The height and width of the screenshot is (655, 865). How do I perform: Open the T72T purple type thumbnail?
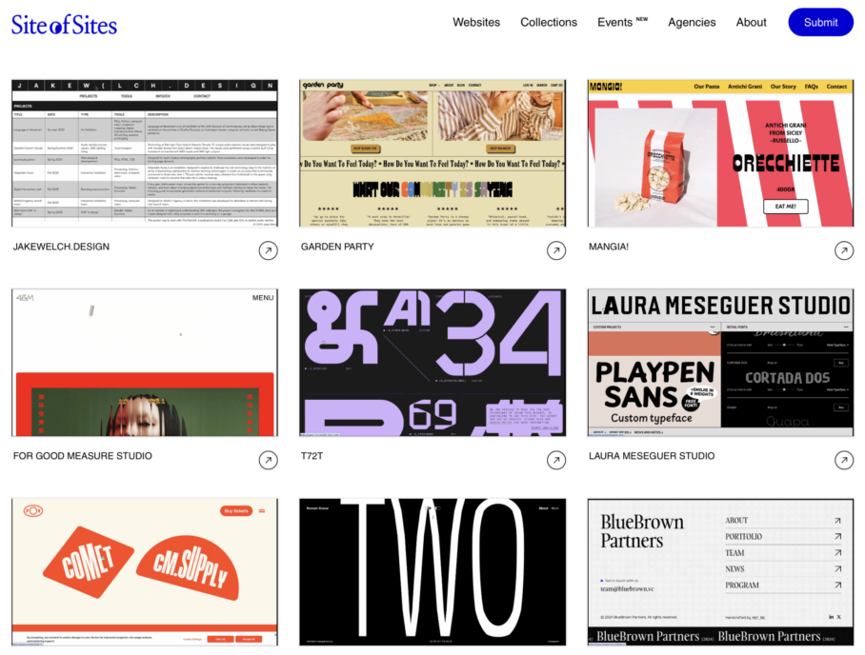(x=432, y=362)
